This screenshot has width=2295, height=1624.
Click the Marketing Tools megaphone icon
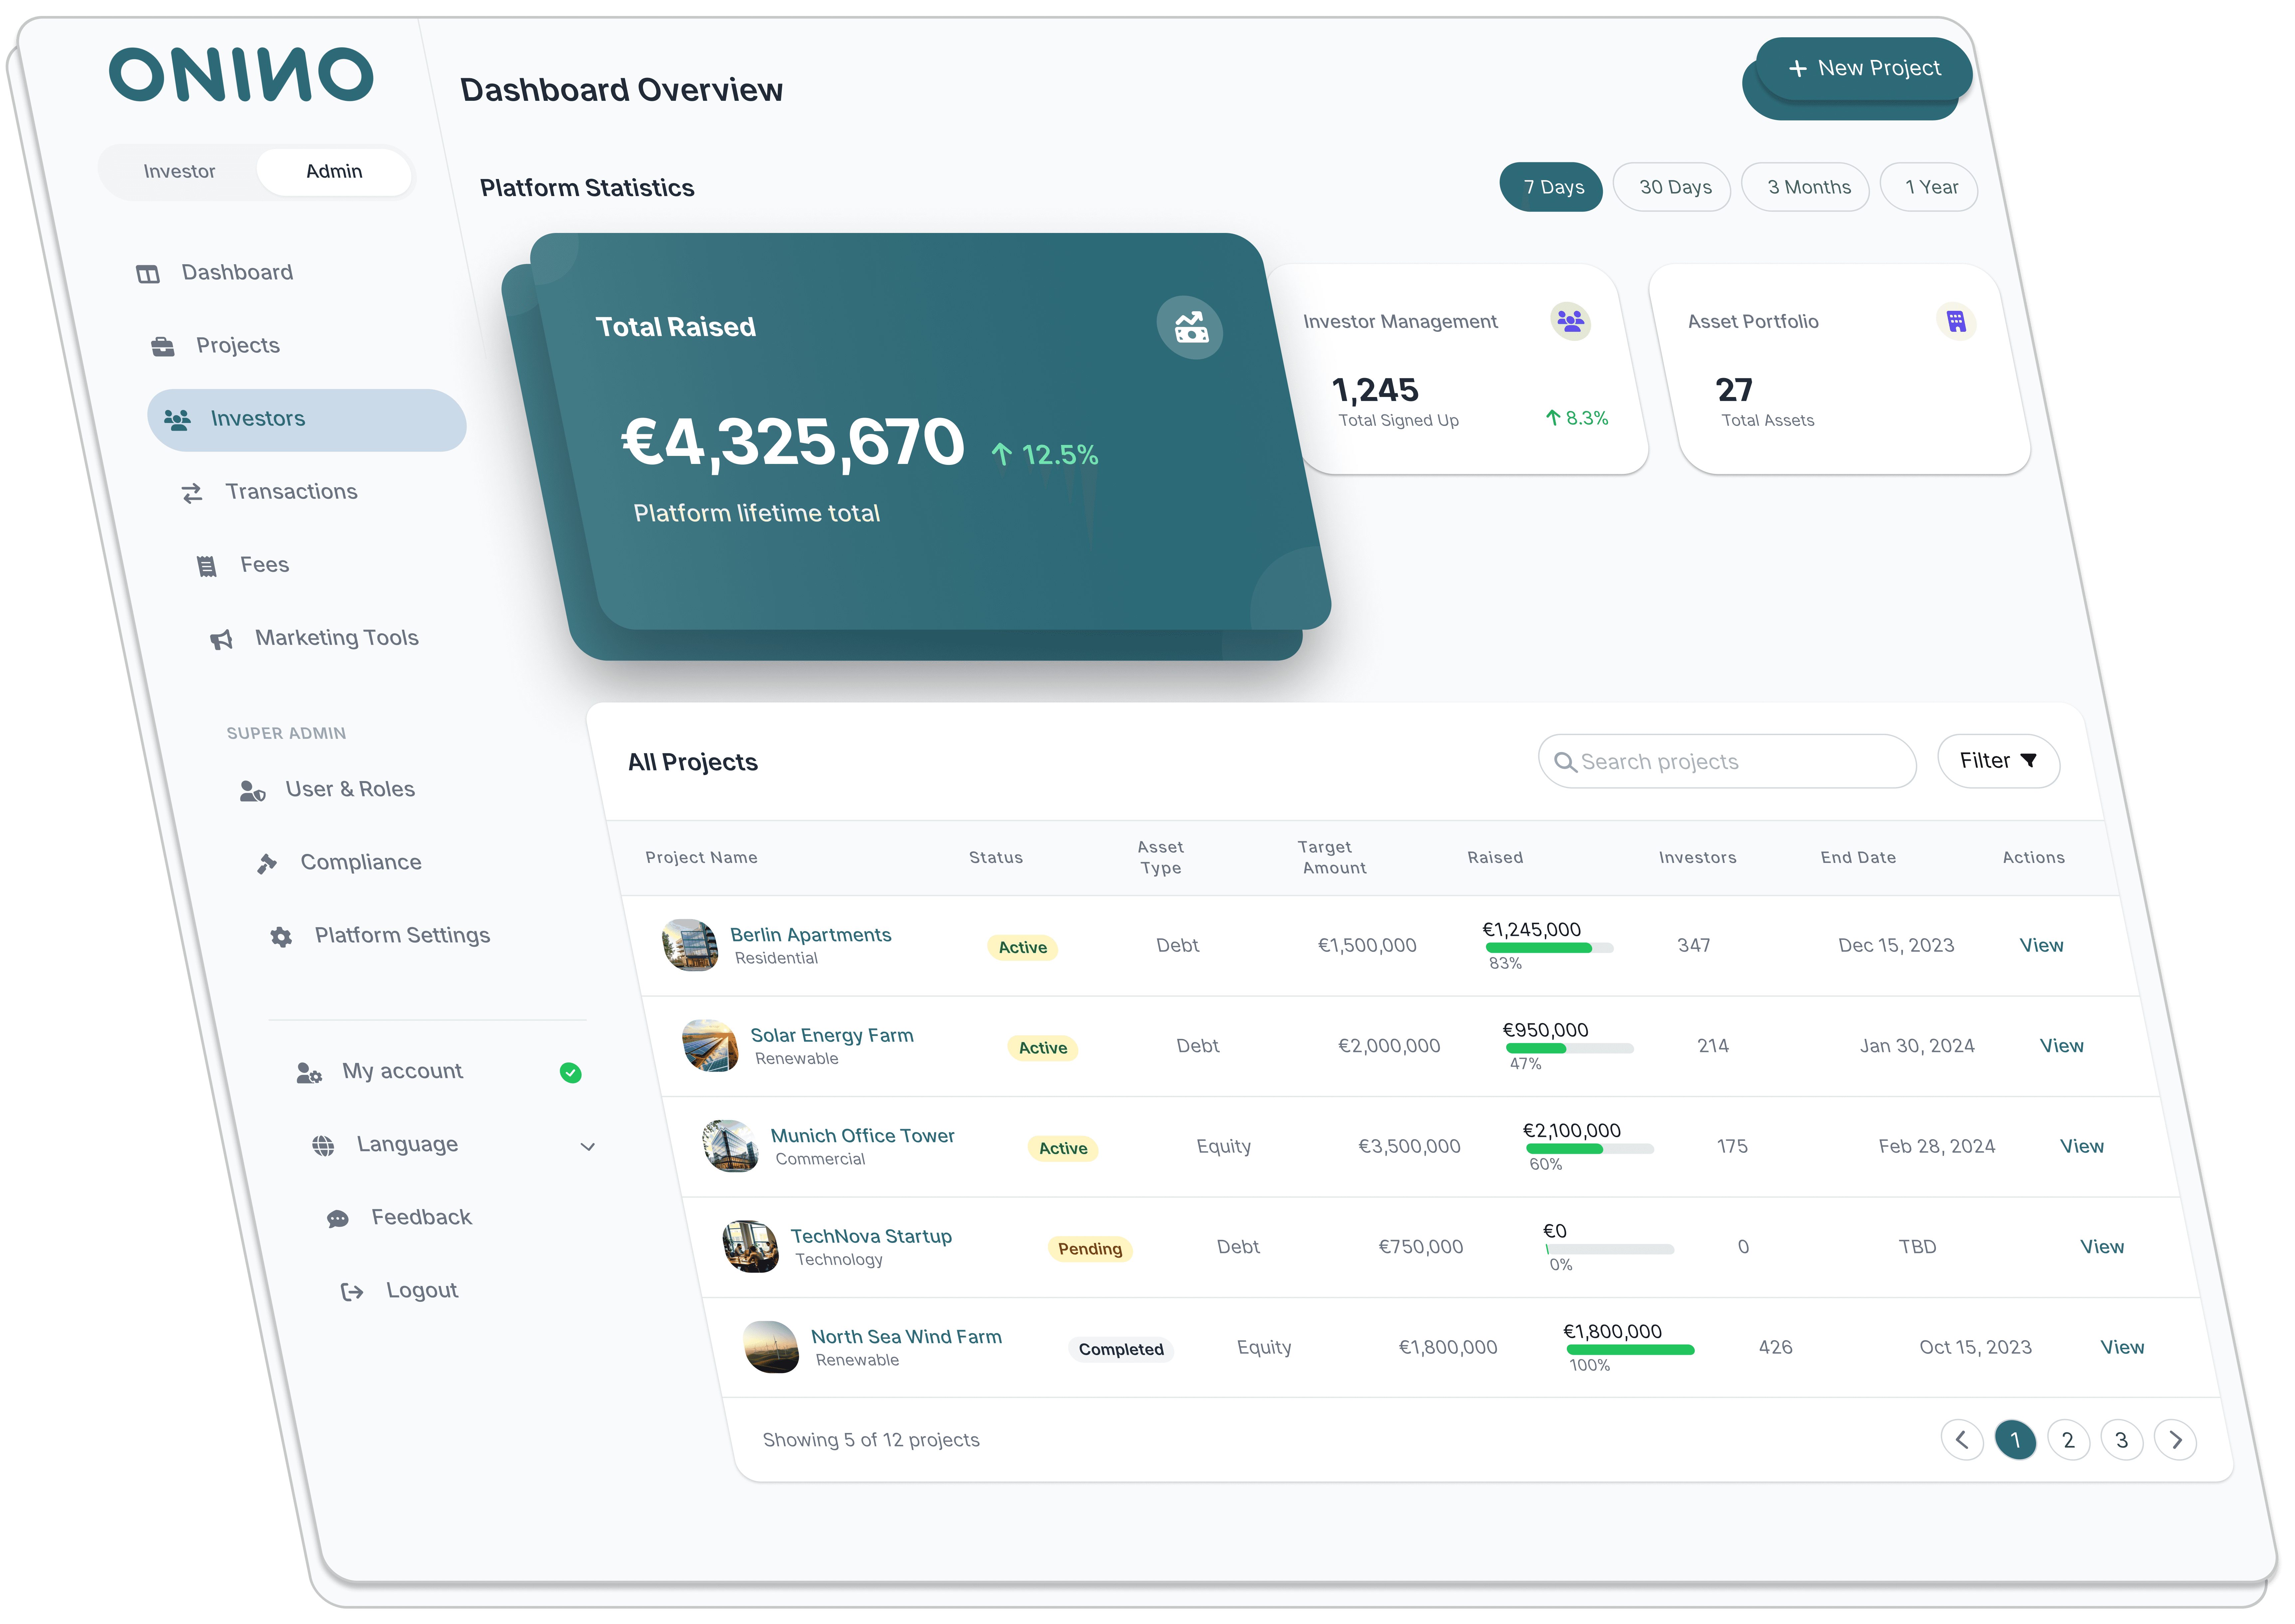[221, 640]
